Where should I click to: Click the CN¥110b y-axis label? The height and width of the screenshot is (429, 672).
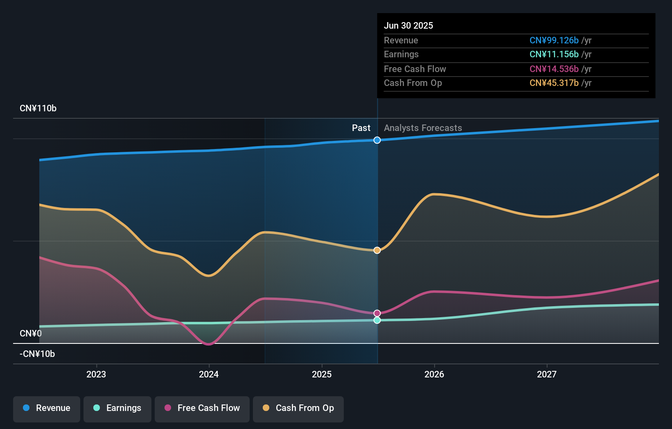click(38, 108)
